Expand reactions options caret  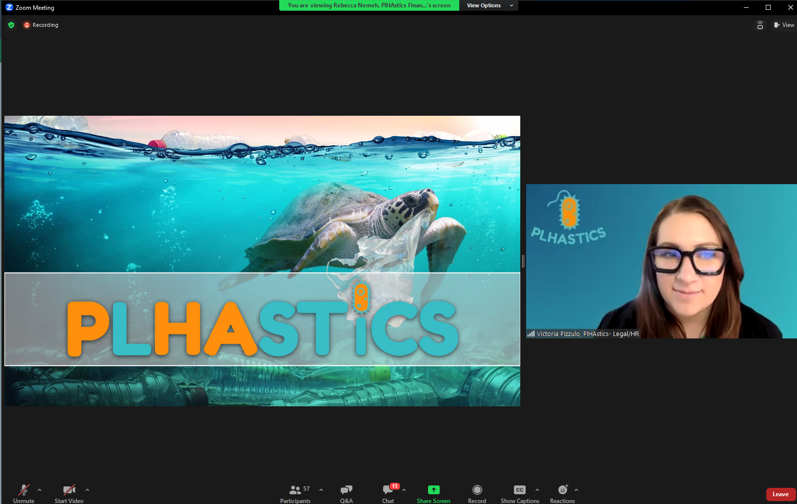click(x=576, y=490)
